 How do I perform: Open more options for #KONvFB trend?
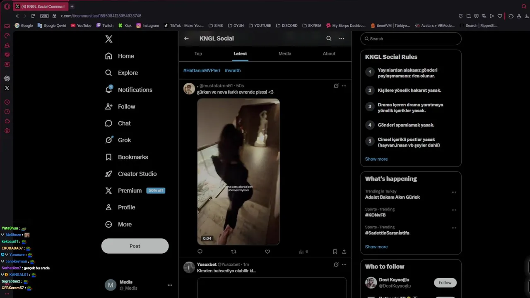(454, 210)
